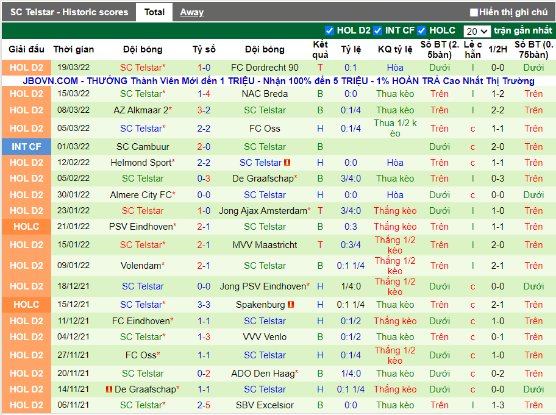Click VVV Venlo team name
This screenshot has height=415, width=556.
265,337
